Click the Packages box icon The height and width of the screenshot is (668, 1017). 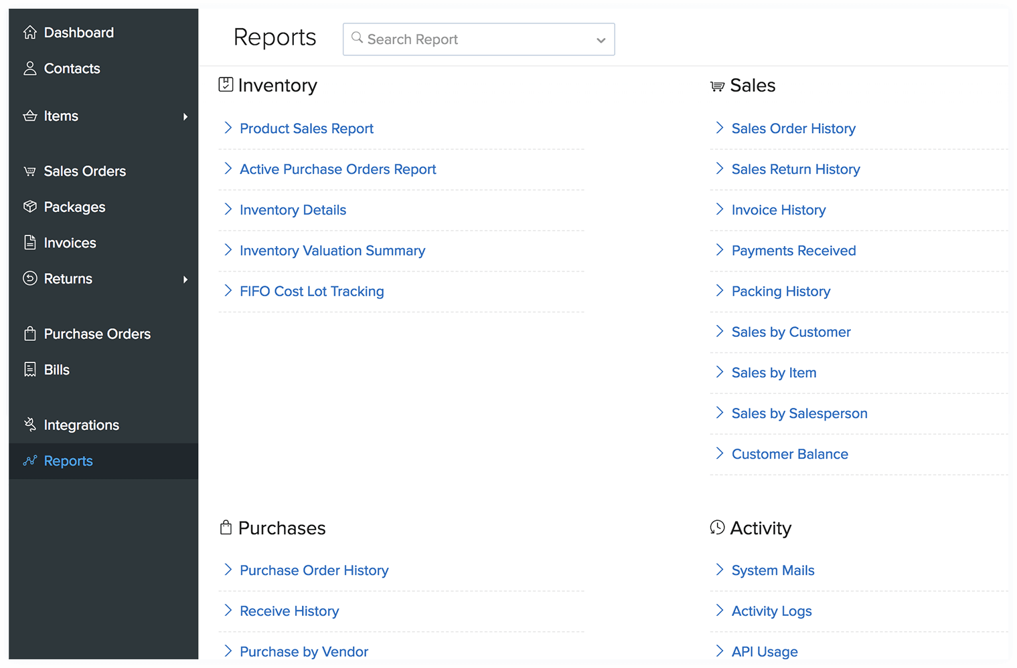[30, 207]
